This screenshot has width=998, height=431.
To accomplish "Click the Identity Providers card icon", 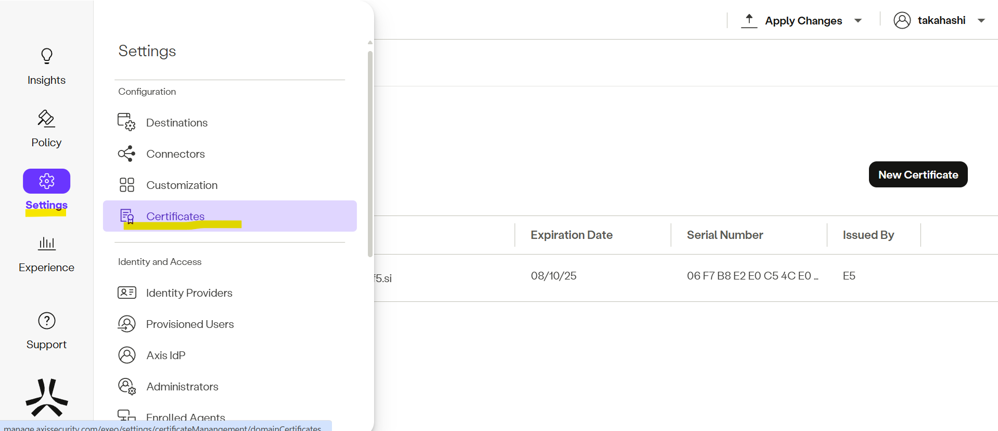I will pos(126,293).
